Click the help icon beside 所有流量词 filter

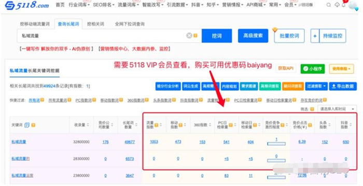click(69, 100)
